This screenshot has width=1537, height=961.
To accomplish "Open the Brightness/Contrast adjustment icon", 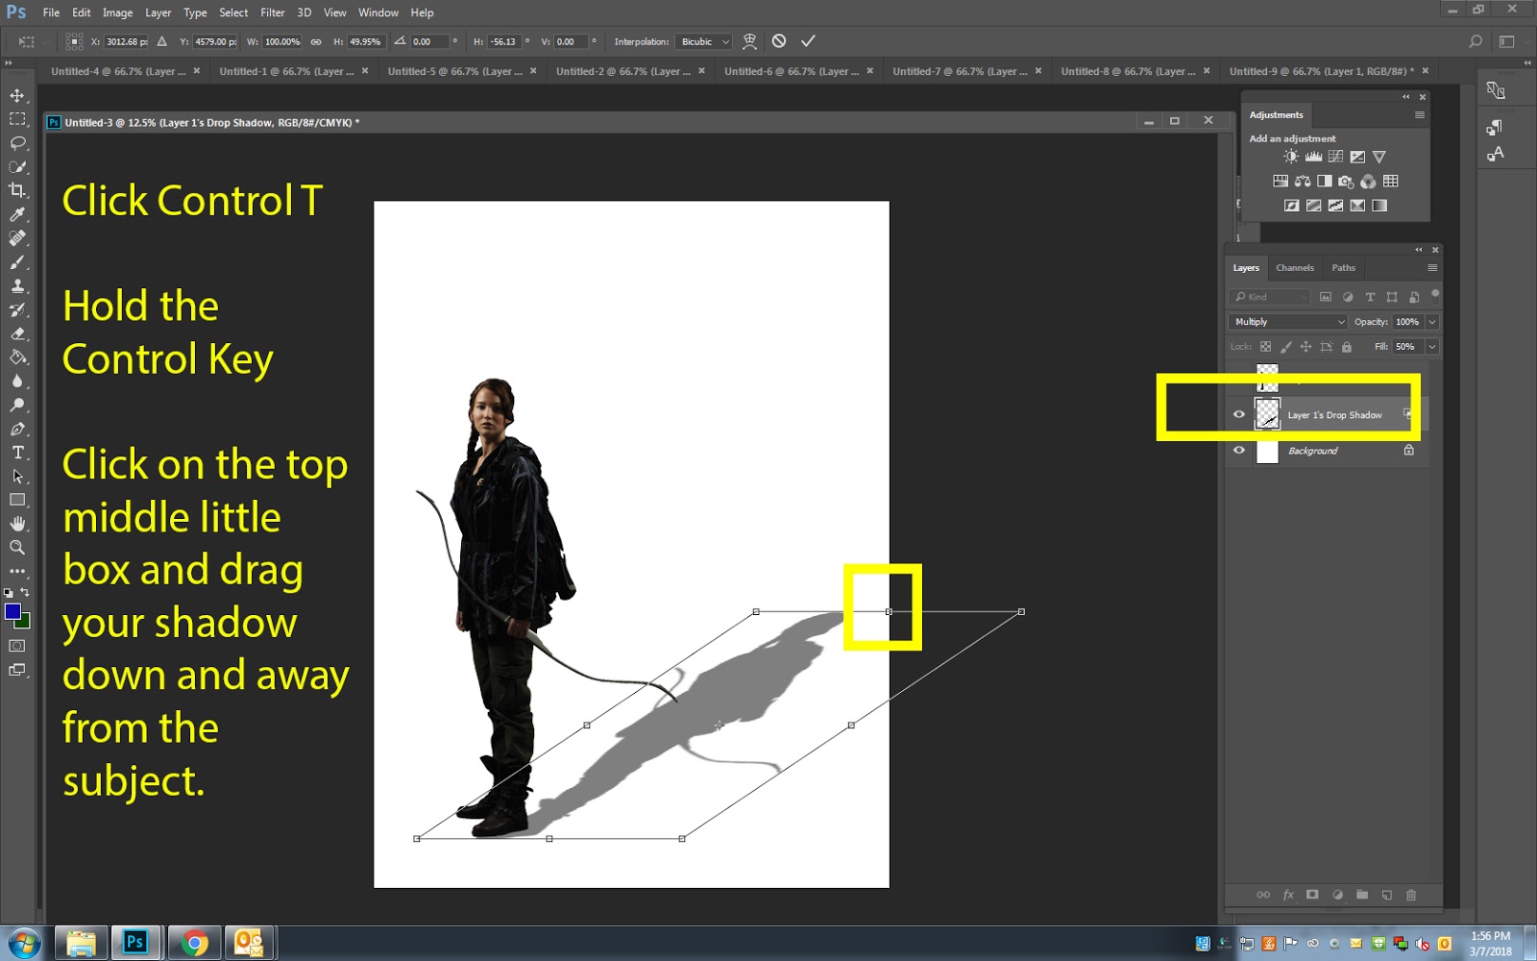I will click(1291, 156).
